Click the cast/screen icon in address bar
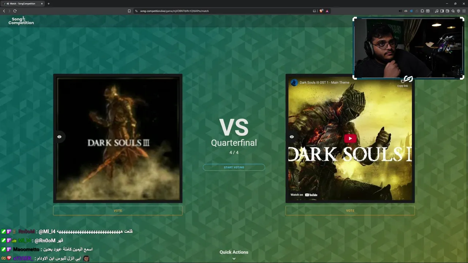 (314, 11)
